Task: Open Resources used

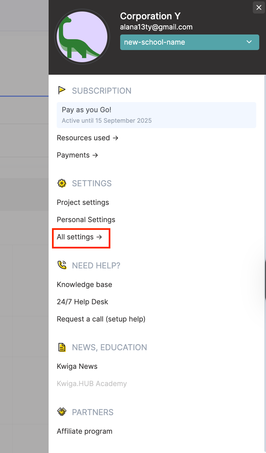Action: tap(87, 138)
